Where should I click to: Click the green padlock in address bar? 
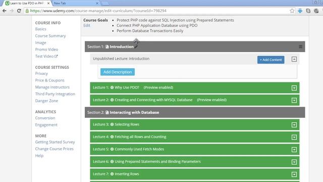[x=27, y=11]
